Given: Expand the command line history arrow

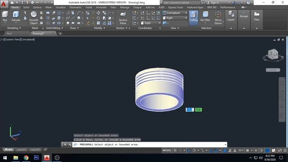Looking at the screenshot, I should click(x=225, y=144).
